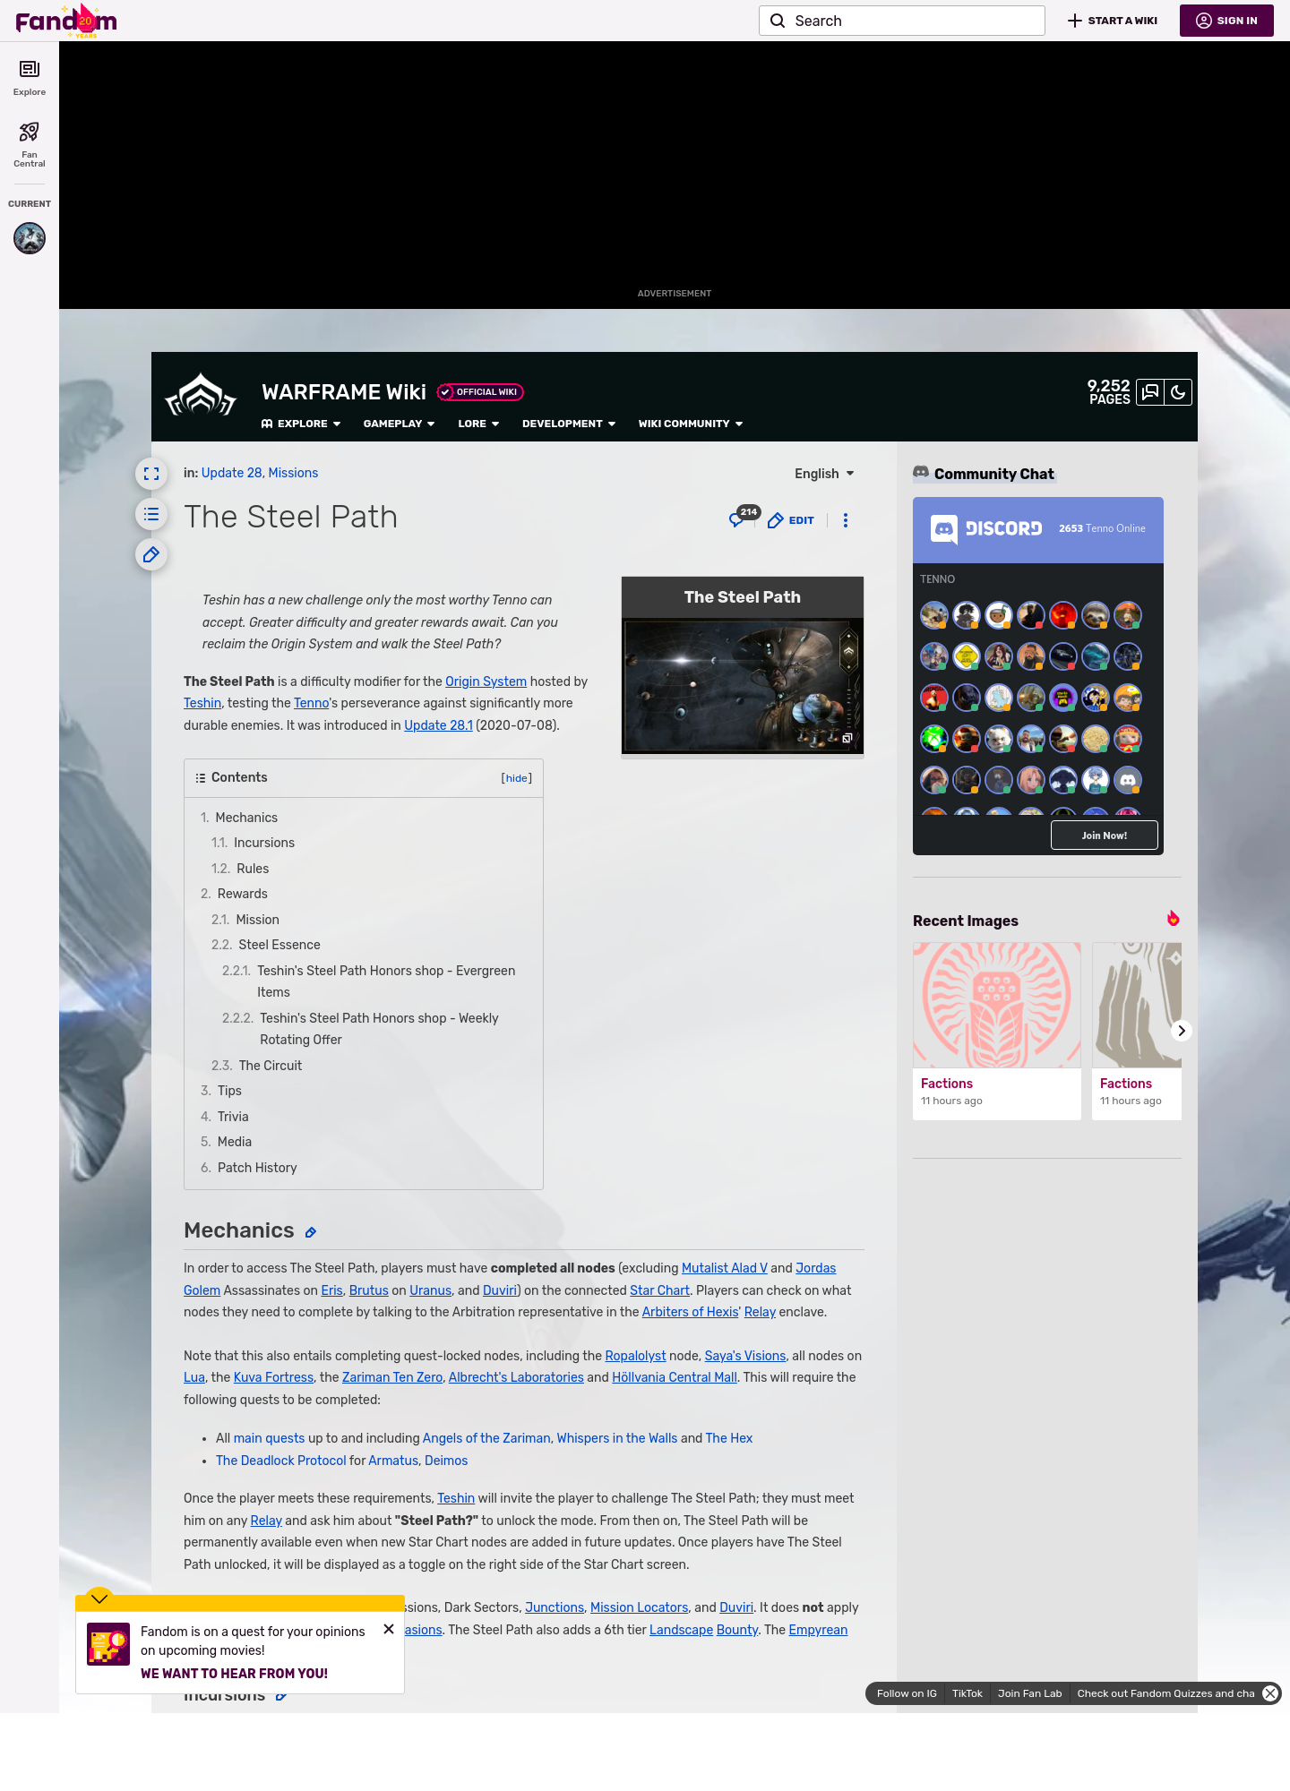
Task: Click TikTok in bottom bar
Action: (967, 1693)
